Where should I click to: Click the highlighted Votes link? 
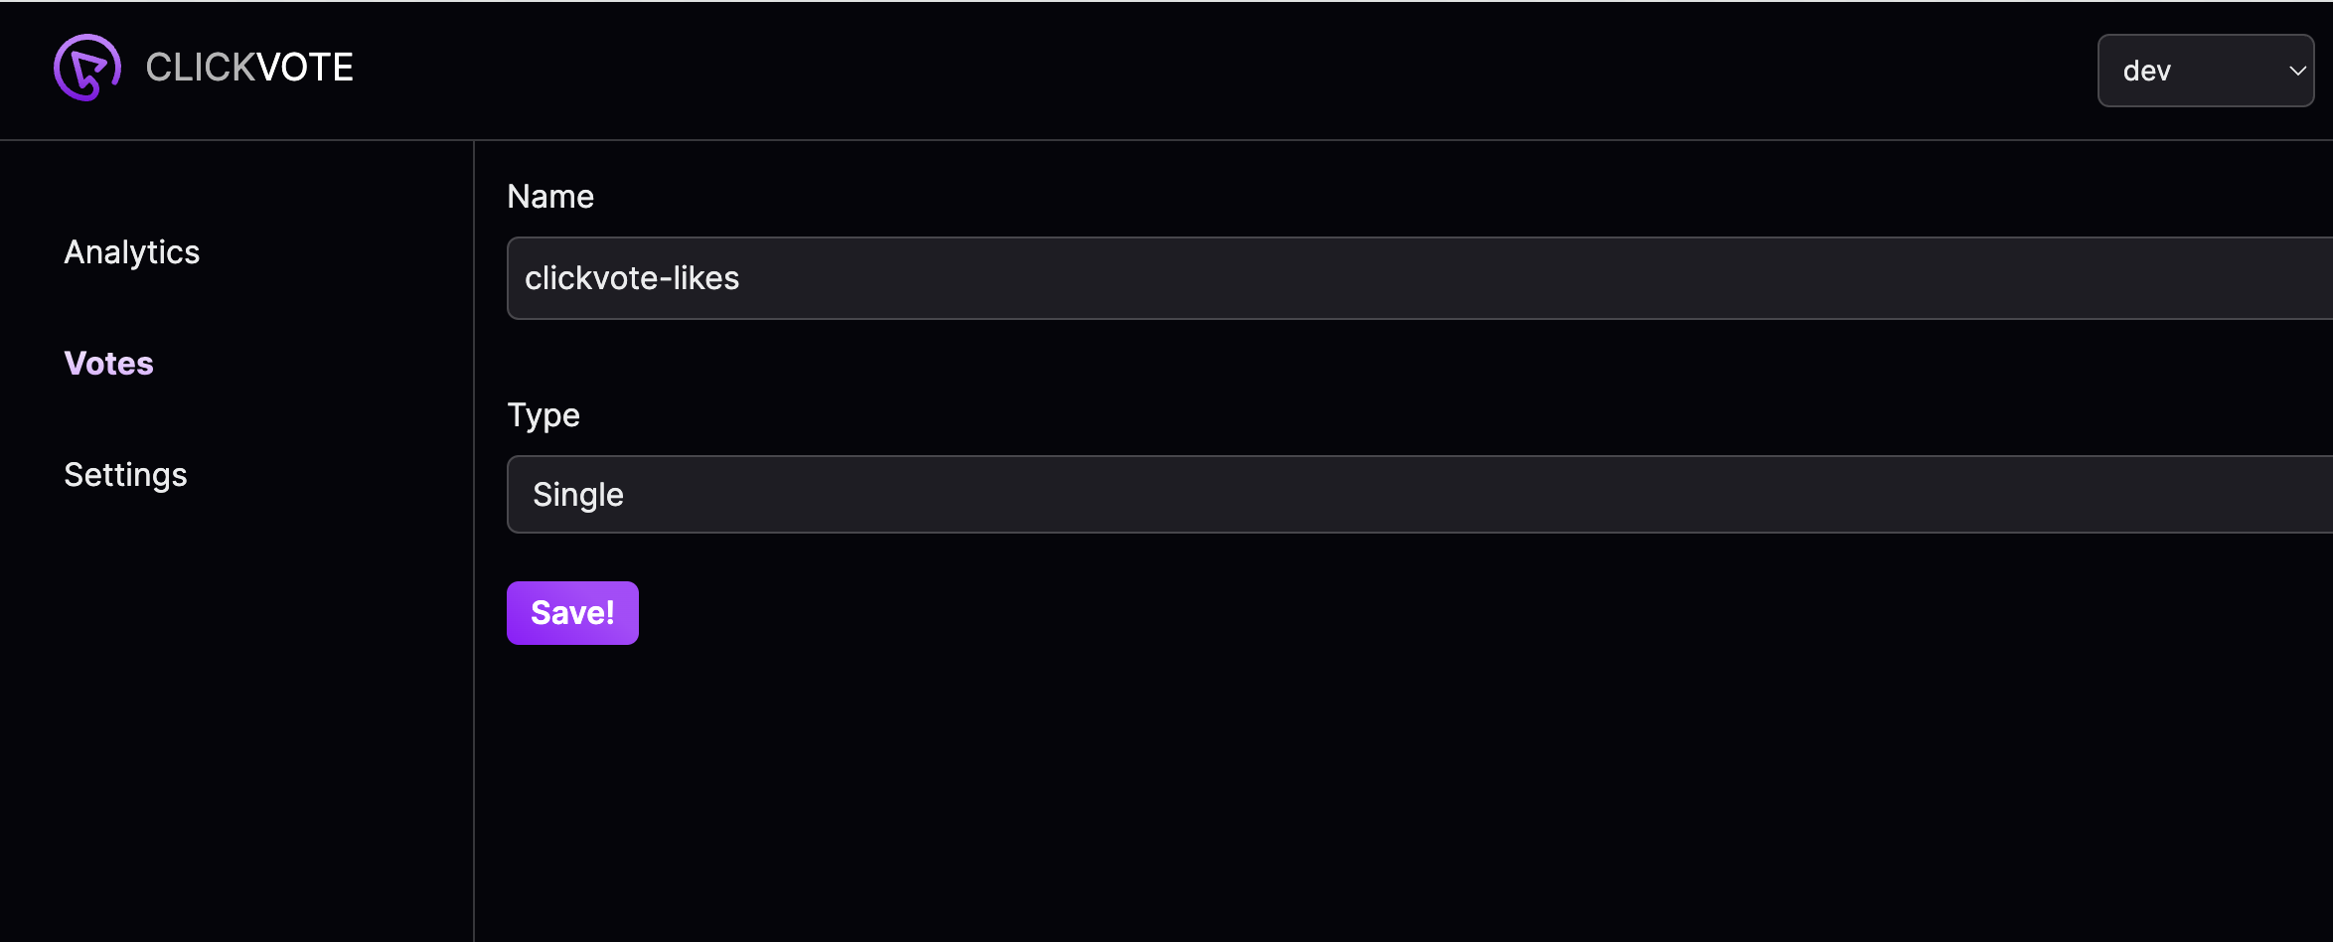108,363
